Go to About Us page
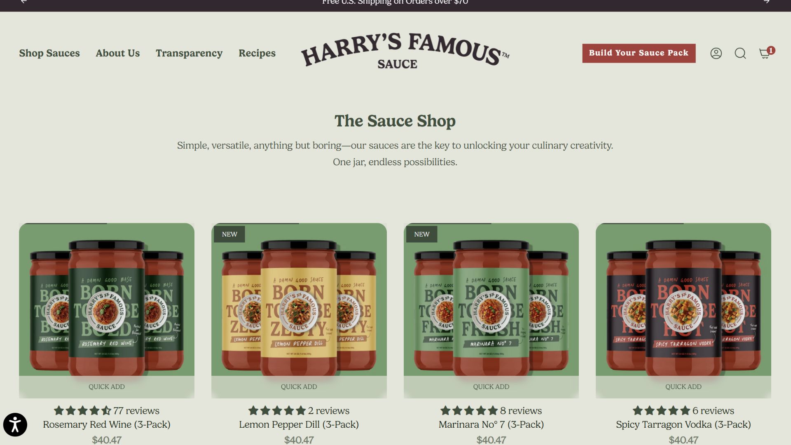 [x=118, y=53]
